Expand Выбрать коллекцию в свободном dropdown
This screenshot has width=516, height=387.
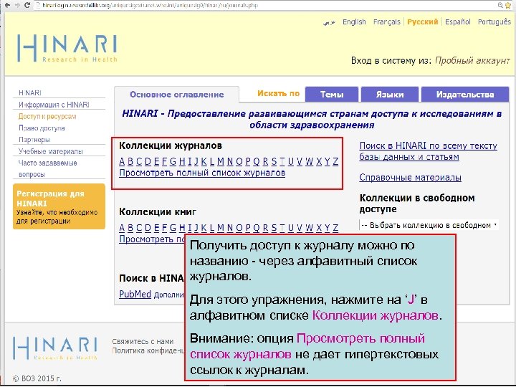click(x=429, y=225)
